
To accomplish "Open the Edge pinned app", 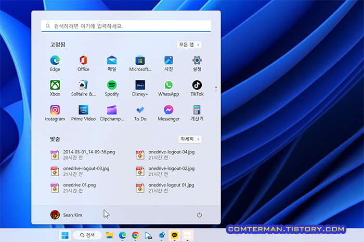I will [55, 63].
